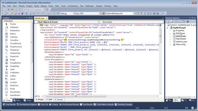Pin the Solution Explorer panel with pushpin icon
Image resolution: width=198 pixels, height=111 pixels.
192,18
